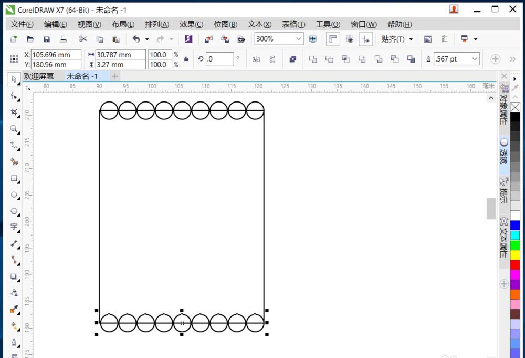Open the 排列 menu
525x358 pixels.
[x=155, y=24]
